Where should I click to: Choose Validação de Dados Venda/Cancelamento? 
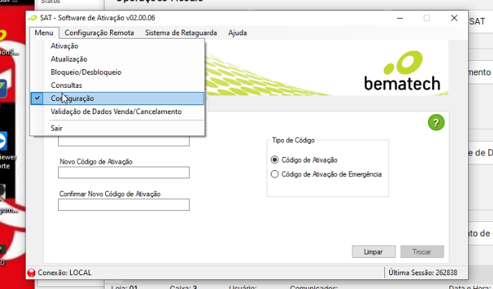117,112
